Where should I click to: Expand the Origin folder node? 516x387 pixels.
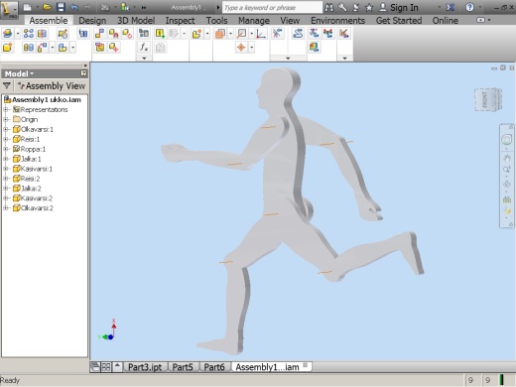[6, 119]
